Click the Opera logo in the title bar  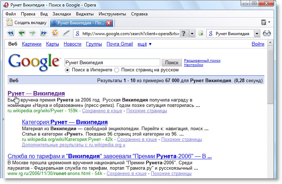point(6,5)
